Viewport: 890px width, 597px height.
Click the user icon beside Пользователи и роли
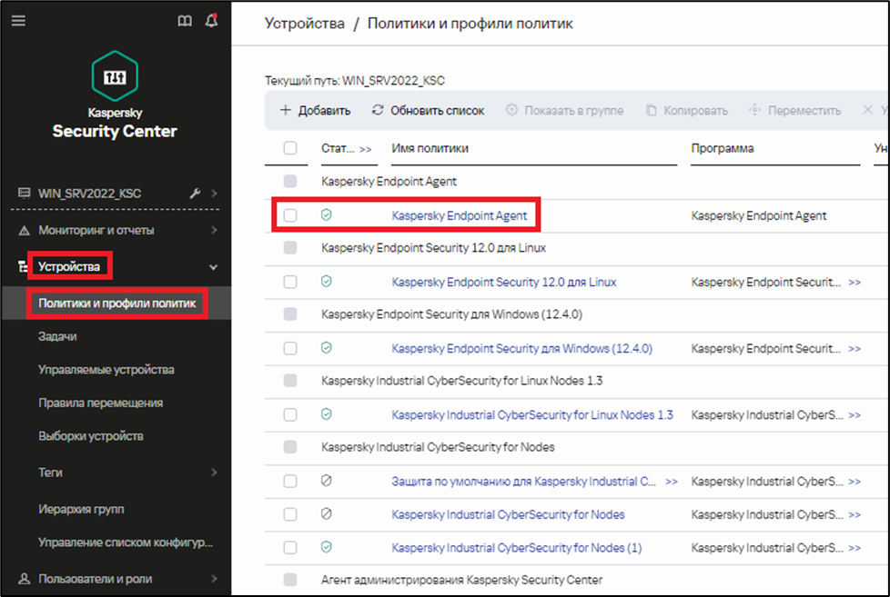click(x=24, y=579)
